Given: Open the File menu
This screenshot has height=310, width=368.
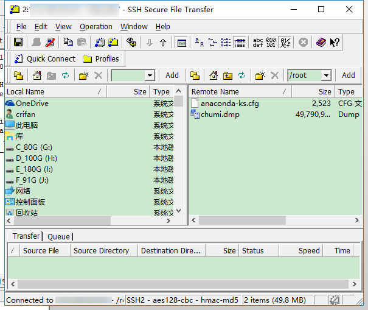Looking at the screenshot, I should click(21, 27).
